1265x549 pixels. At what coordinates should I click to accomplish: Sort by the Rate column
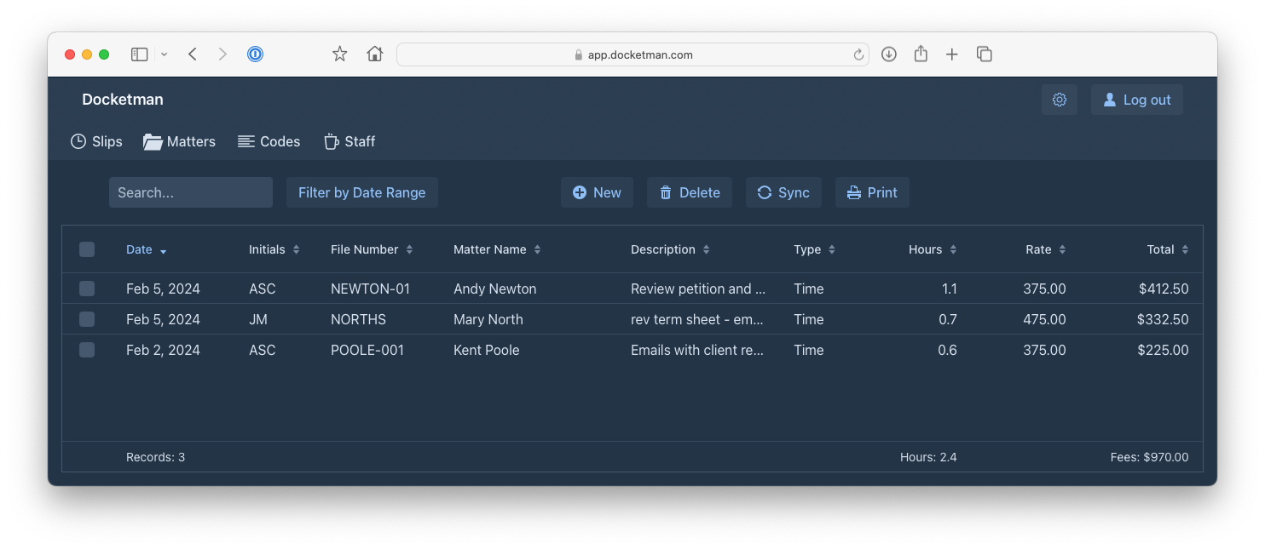1046,249
